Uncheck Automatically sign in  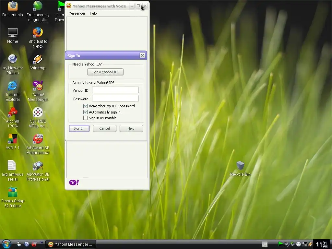pyautogui.click(x=85, y=112)
